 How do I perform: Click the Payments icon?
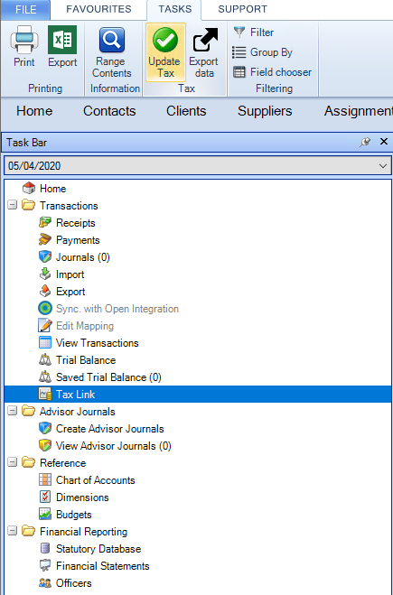pos(45,240)
